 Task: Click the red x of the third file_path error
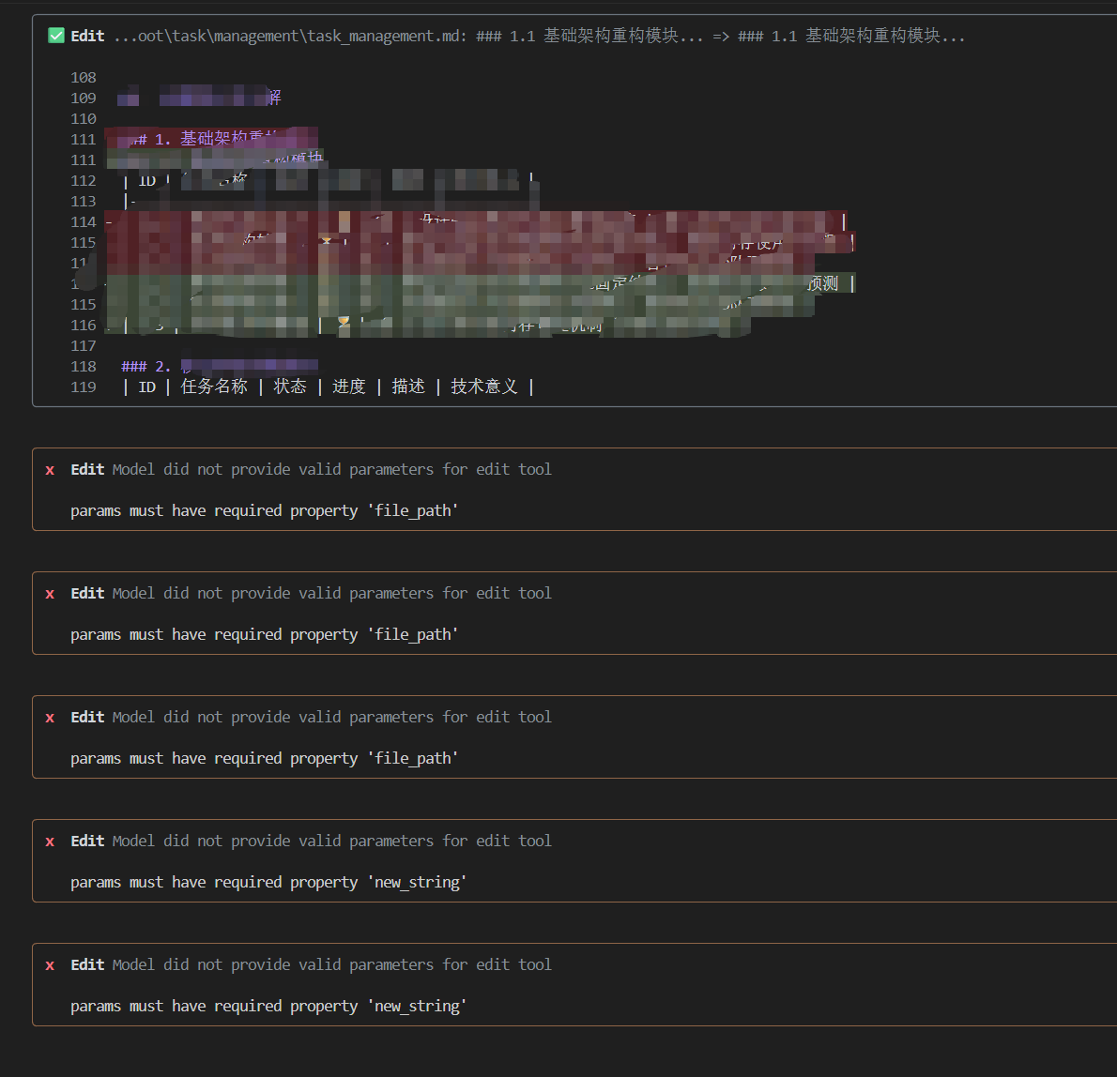tap(50, 718)
